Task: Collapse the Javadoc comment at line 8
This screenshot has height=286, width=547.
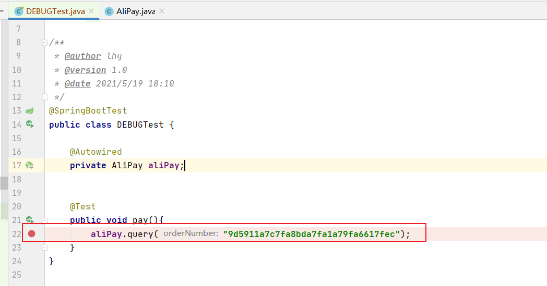Action: (45, 43)
